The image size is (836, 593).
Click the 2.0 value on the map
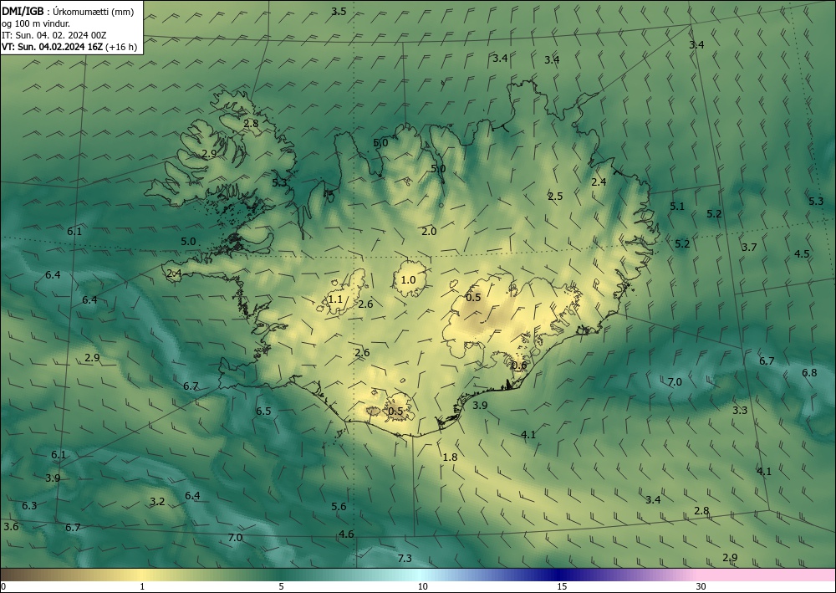pyautogui.click(x=429, y=232)
